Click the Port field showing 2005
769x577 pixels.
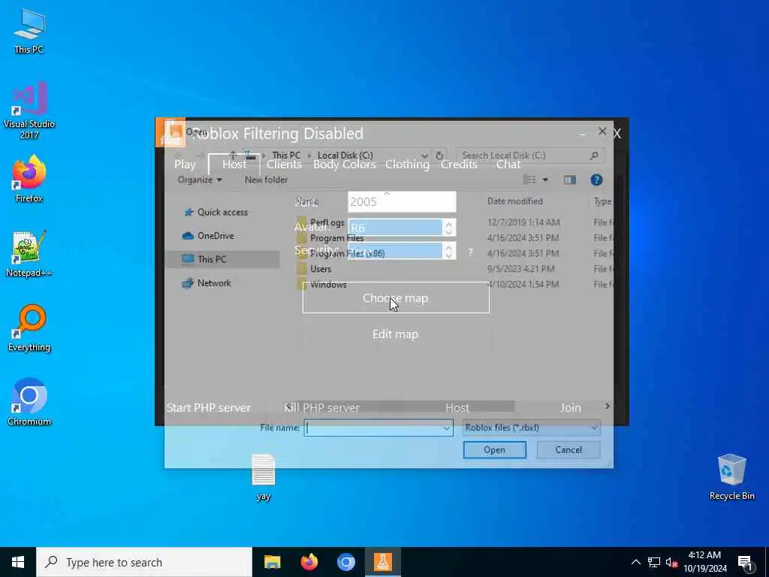tap(402, 201)
